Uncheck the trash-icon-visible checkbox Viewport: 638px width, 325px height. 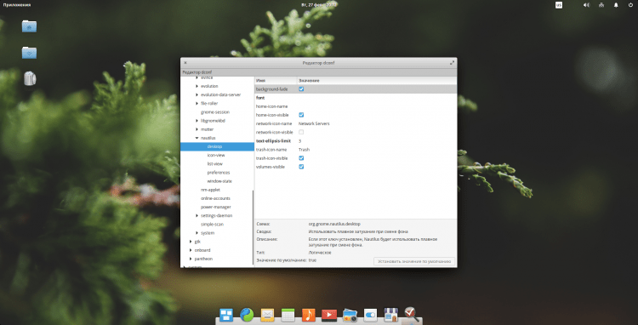coord(301,158)
